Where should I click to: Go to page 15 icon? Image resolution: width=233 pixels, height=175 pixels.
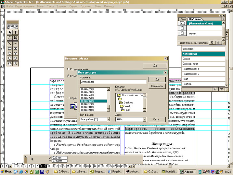pyautogui.click(x=68, y=166)
